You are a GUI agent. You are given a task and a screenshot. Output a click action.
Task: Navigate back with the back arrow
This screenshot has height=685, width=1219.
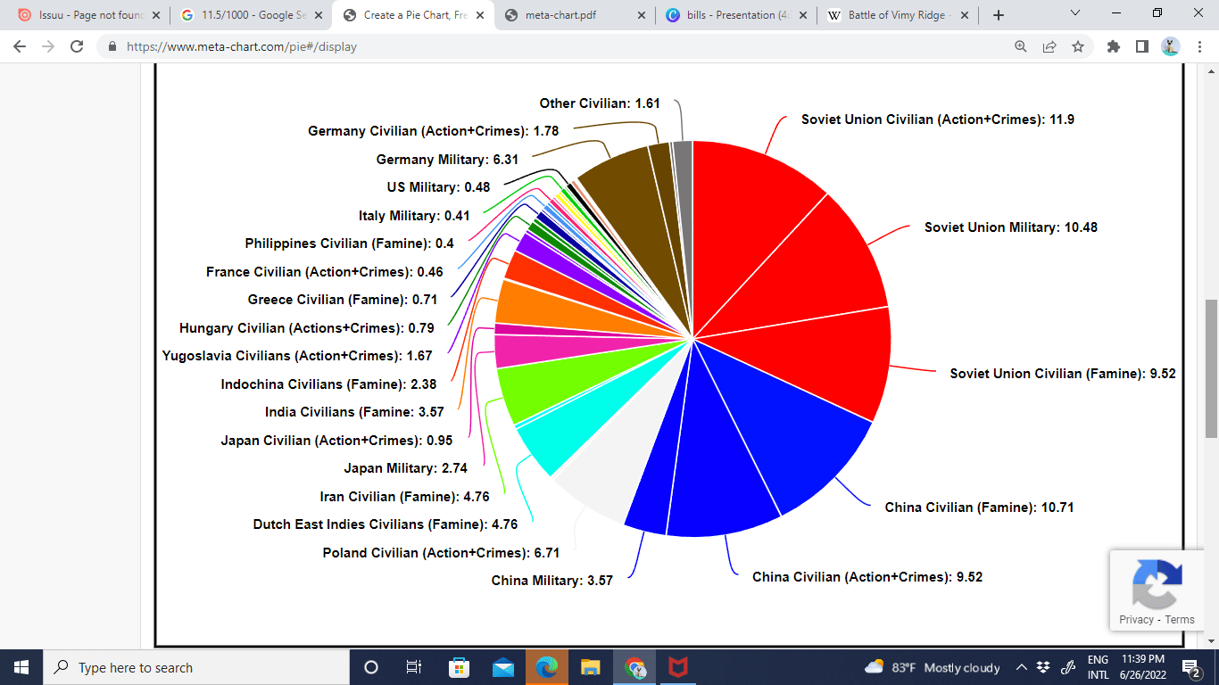pos(18,46)
